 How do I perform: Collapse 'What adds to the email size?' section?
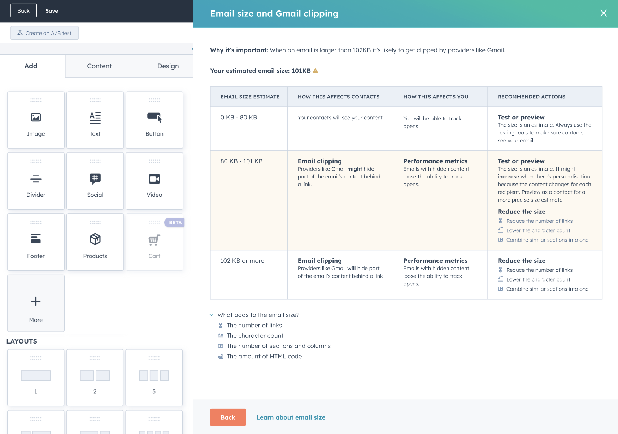pyautogui.click(x=212, y=315)
